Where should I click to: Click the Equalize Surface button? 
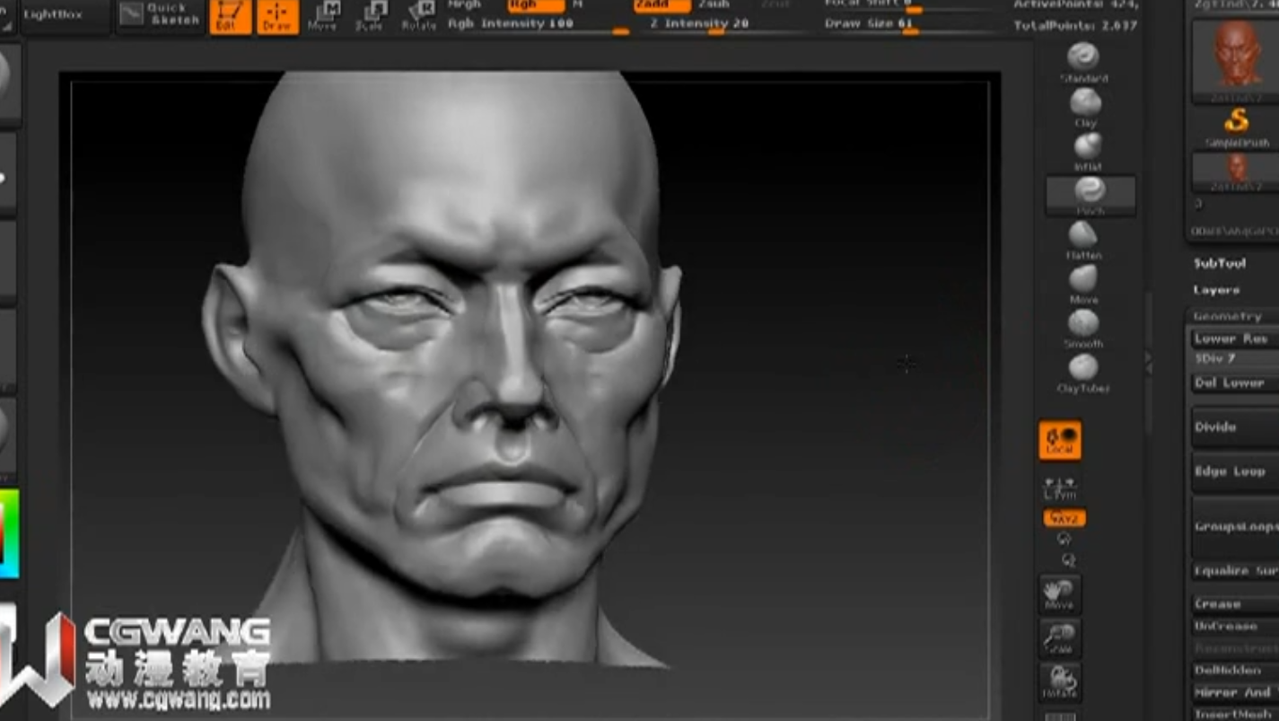tap(1235, 571)
